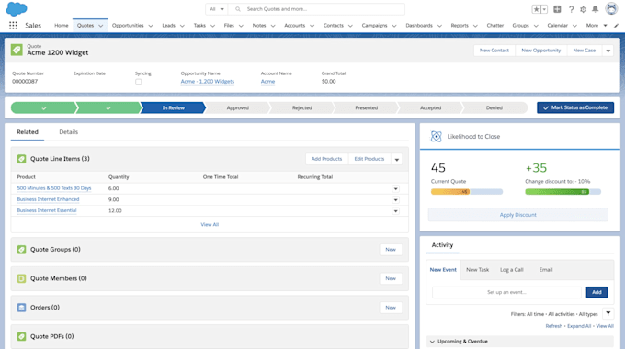
Task: Open the App Launcher grid icon
Action: [13, 25]
